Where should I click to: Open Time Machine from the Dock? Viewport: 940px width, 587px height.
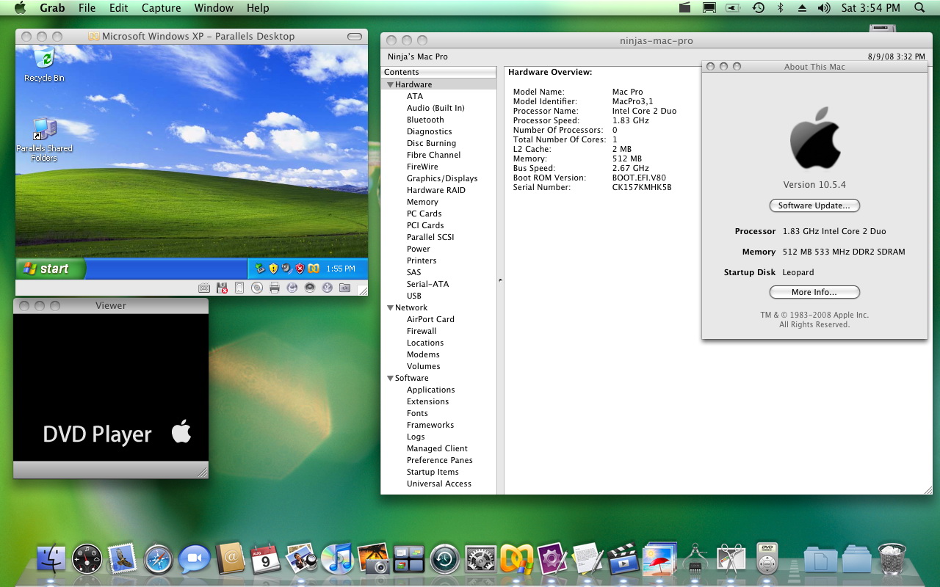[444, 559]
